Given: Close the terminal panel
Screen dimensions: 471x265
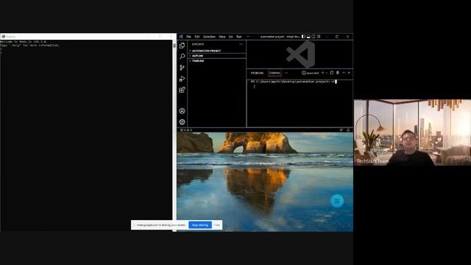Looking at the screenshot, I should point(349,73).
